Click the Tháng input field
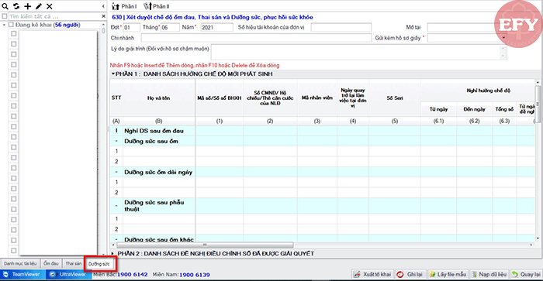The height and width of the screenshot is (281, 543). pyautogui.click(x=170, y=27)
